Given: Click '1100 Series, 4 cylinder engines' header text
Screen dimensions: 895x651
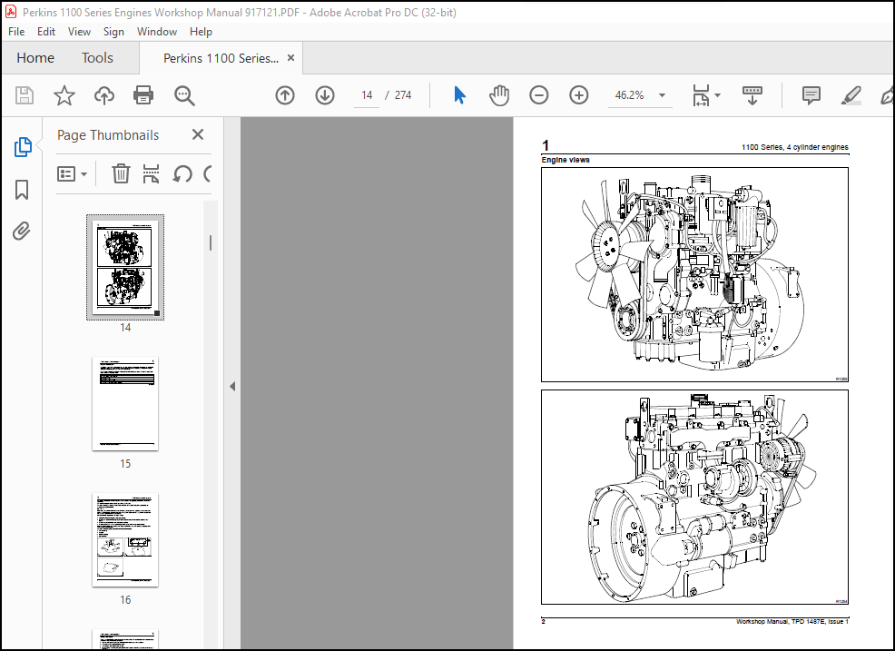Looking at the screenshot, I should [x=794, y=147].
